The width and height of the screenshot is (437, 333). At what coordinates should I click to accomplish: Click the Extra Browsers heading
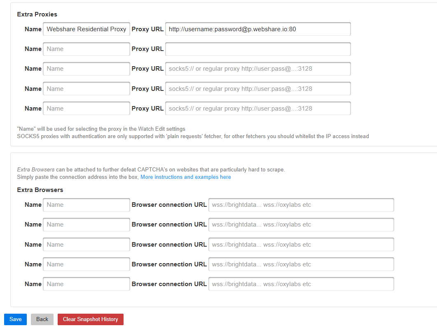[40, 190]
